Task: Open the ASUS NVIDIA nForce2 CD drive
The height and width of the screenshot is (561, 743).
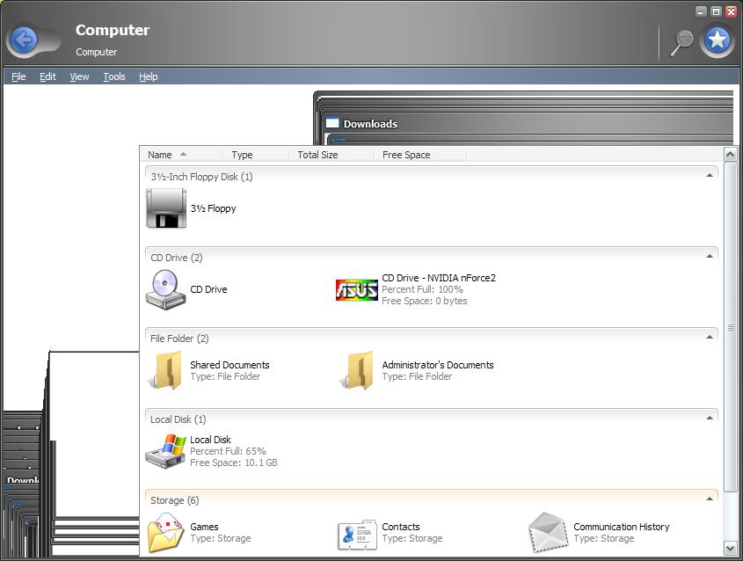Action: pos(356,289)
